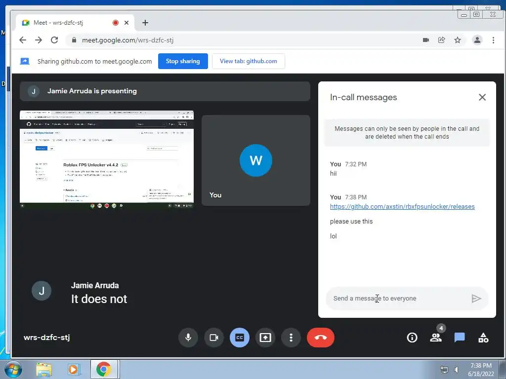Click Jamie Arruda's presentation thumbnail
The width and height of the screenshot is (506, 379).
(x=107, y=159)
